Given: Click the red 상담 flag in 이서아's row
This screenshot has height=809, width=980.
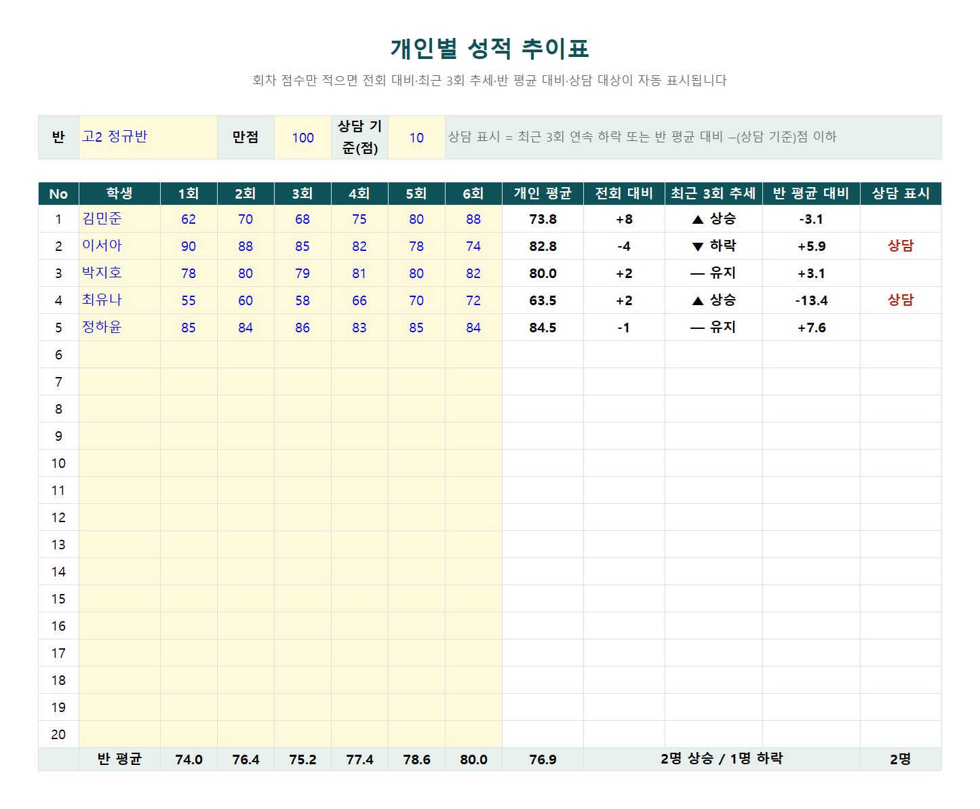Looking at the screenshot, I should coord(901,246).
